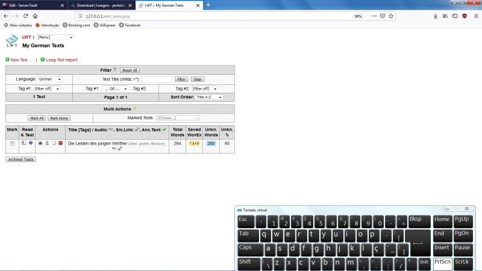Viewport: 482px width, 271px height.
Task: Save page with the Pocket icon
Action: click(383, 16)
